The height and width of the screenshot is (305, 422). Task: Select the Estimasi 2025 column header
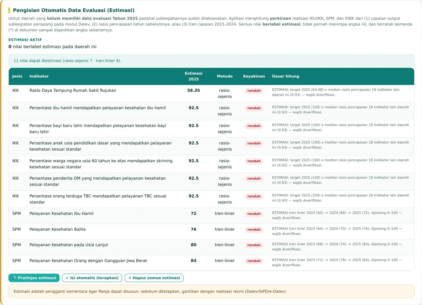click(x=194, y=76)
